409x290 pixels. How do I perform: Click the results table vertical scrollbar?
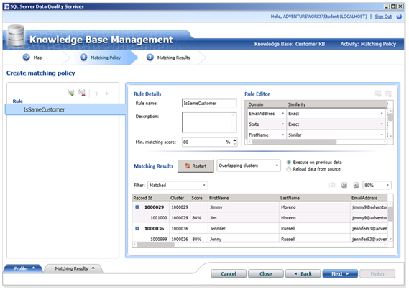[x=390, y=214]
